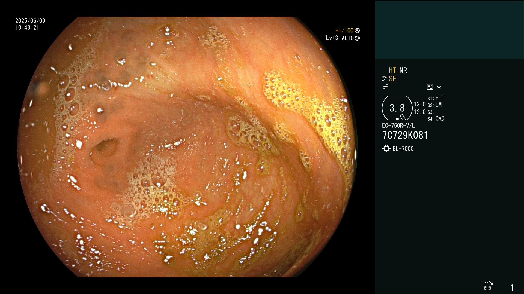Screen dimensions: 524x294
Task: Click the shutter speed icon beside *1/100
Action: tap(357, 30)
